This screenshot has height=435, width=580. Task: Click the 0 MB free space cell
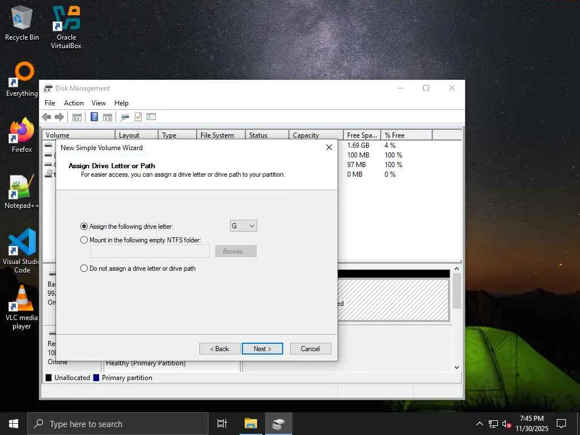(x=355, y=174)
